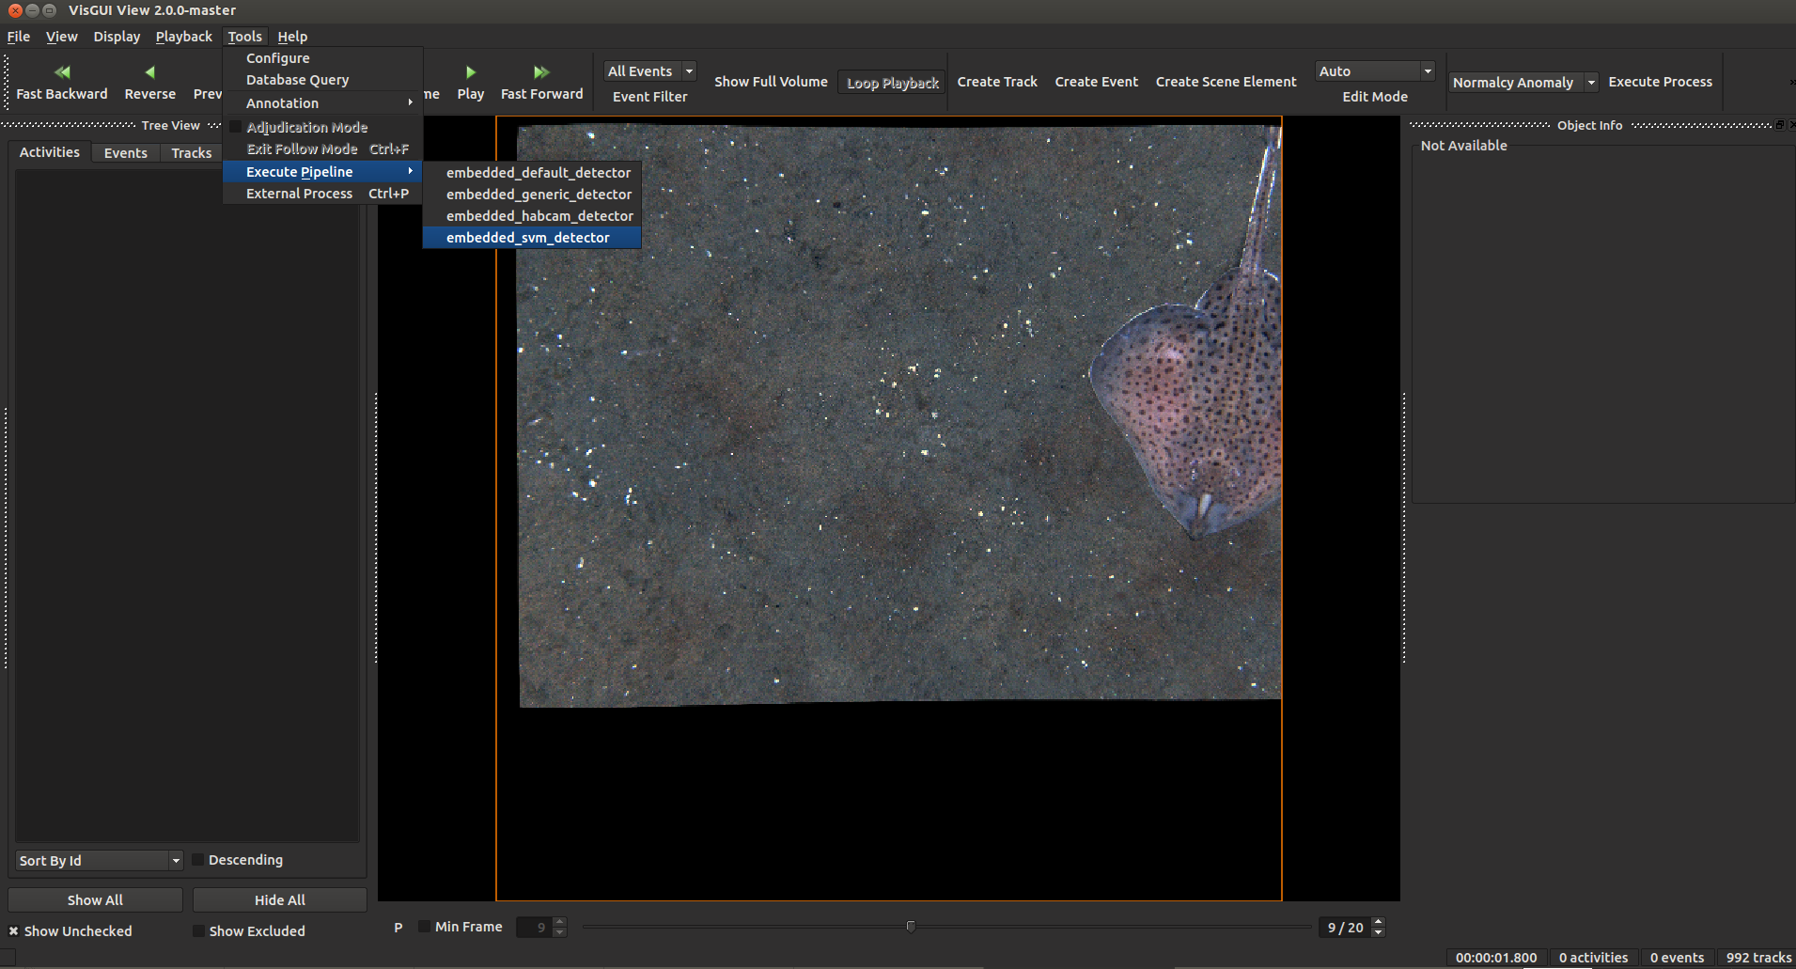This screenshot has width=1796, height=969.
Task: Click Show Full Volume
Action: coord(771,82)
